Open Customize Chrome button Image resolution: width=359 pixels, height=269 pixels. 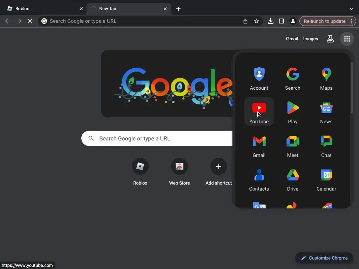coord(324,258)
